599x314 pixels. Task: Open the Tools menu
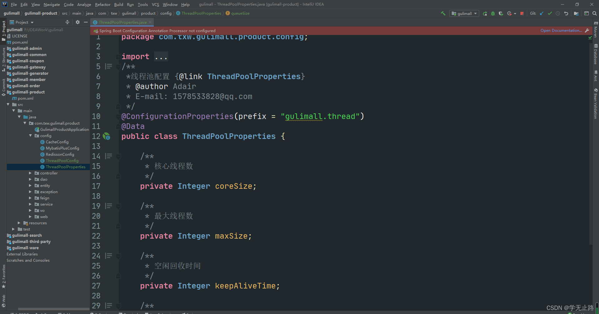click(x=143, y=4)
